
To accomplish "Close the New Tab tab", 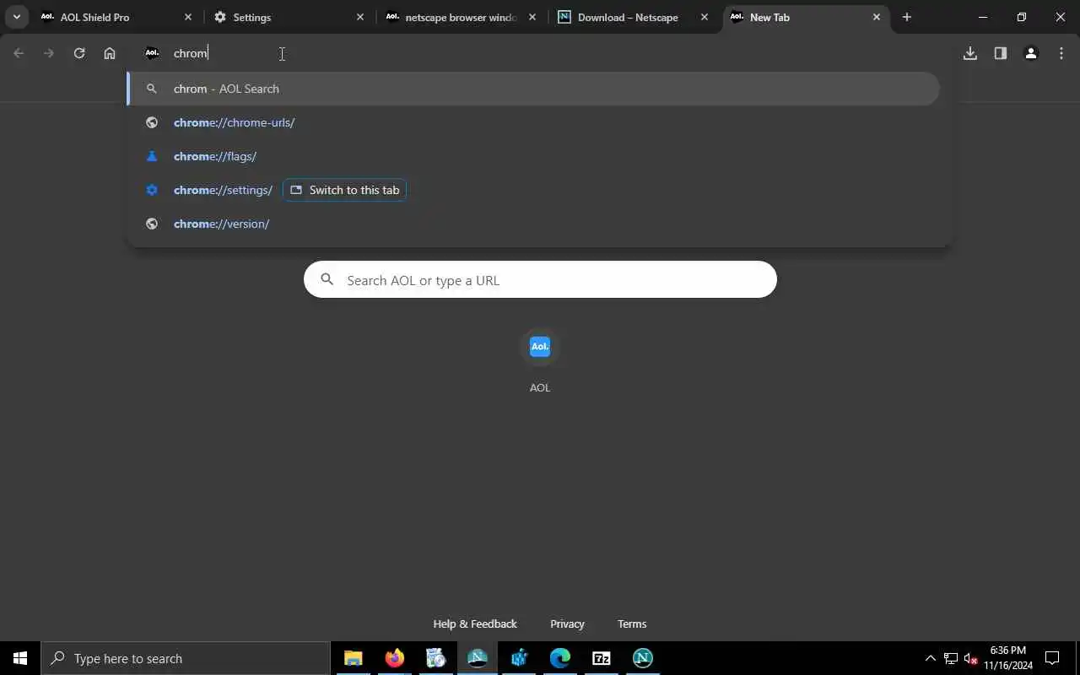I will click(877, 17).
